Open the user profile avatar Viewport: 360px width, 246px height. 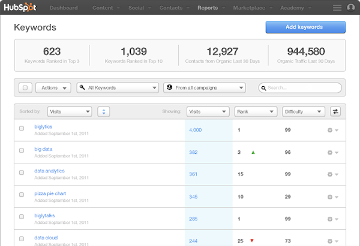351,8
